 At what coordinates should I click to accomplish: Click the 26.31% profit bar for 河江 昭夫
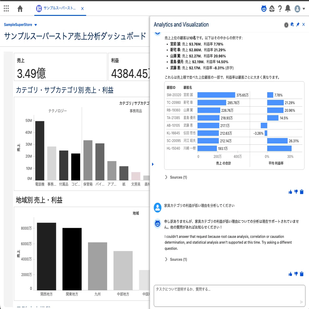tap(277, 141)
